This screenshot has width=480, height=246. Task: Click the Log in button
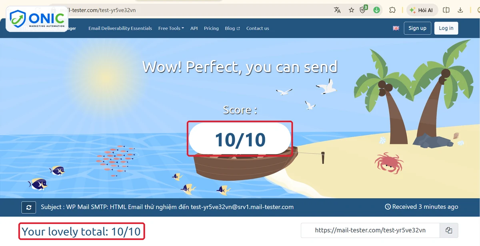pos(446,28)
